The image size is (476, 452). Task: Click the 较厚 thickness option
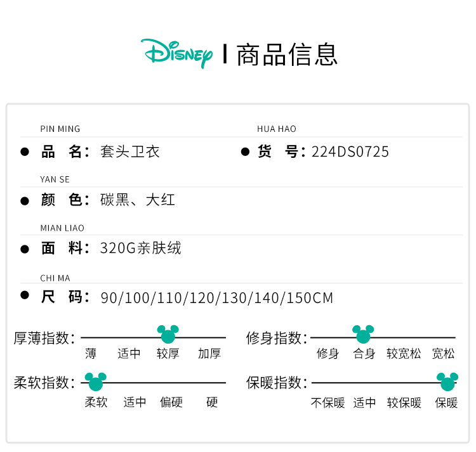pyautogui.click(x=168, y=354)
